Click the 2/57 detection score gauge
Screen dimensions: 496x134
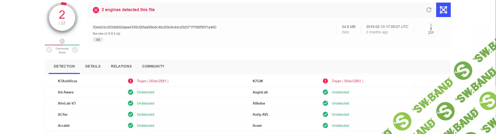pos(62,18)
